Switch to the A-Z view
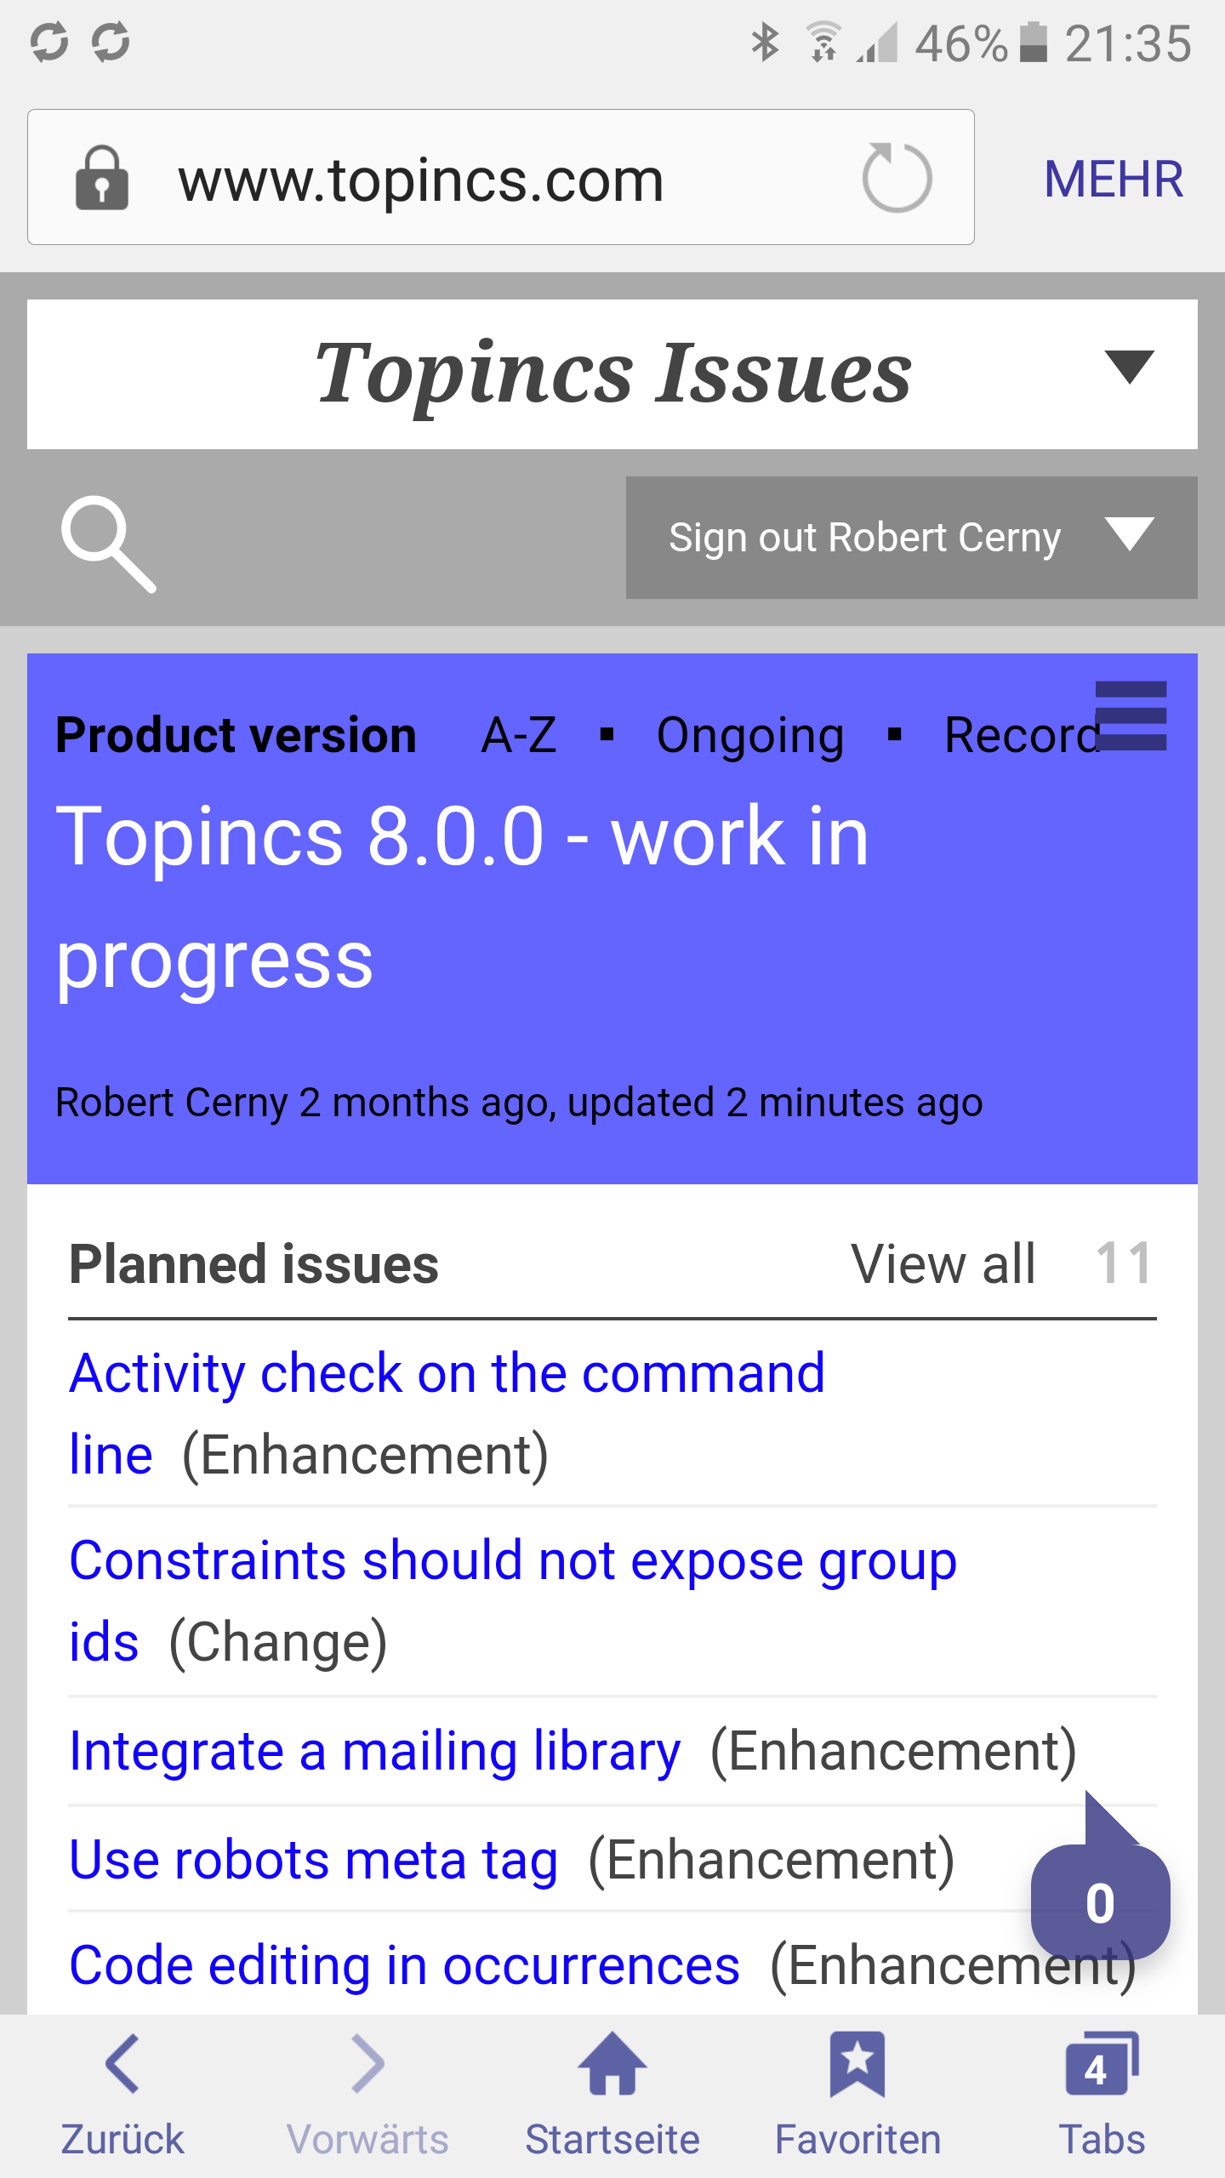The height and width of the screenshot is (2178, 1225). pos(519,735)
